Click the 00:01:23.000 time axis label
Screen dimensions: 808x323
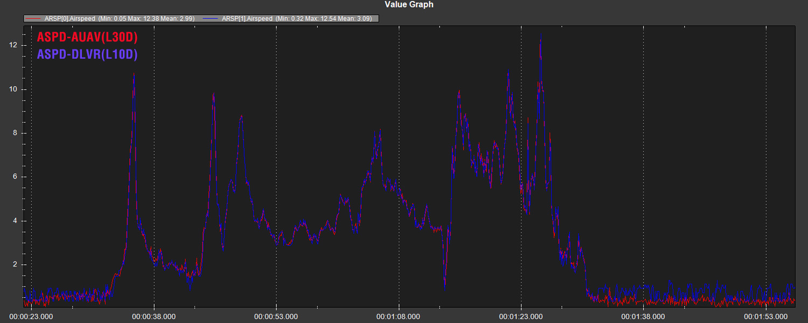(521, 317)
